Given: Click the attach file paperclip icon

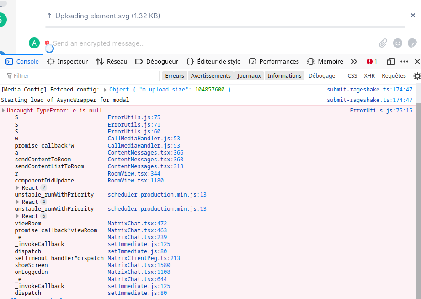Looking at the screenshot, I should (383, 43).
